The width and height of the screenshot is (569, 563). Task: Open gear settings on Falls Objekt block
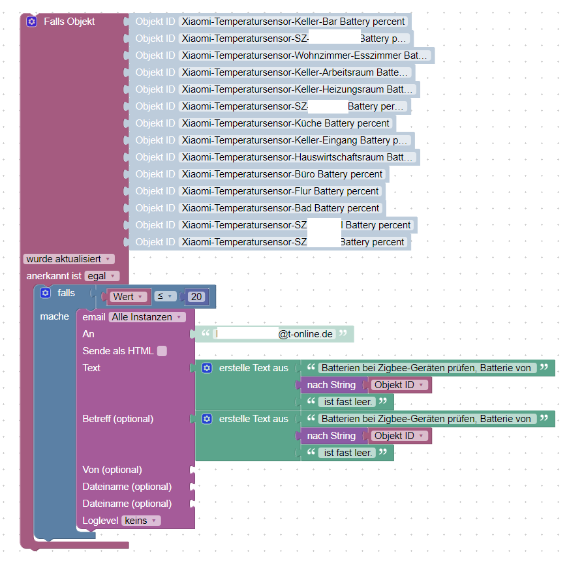31,22
